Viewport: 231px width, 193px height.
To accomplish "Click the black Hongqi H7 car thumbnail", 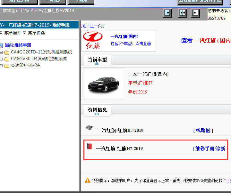I will coord(104,84).
